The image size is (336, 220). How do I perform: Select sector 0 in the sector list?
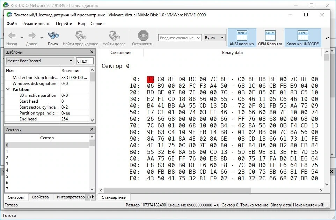[47, 145]
